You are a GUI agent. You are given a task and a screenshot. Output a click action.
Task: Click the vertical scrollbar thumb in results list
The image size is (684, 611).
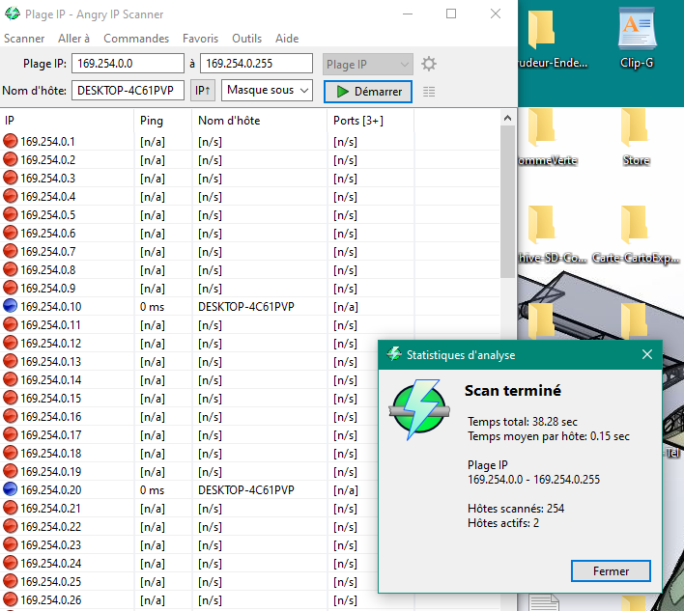click(507, 202)
